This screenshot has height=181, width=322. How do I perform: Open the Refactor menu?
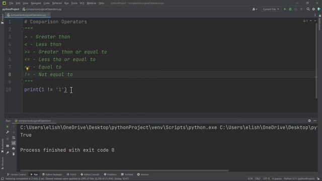57,4
